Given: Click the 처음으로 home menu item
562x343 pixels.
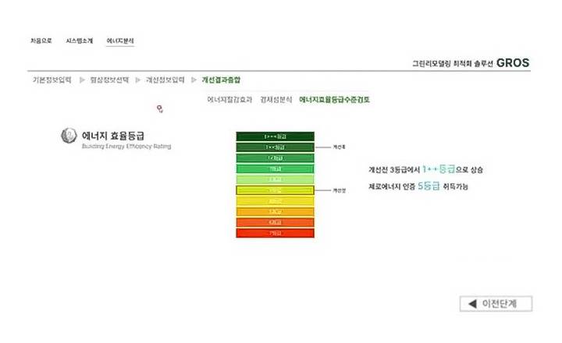Looking at the screenshot, I should click(x=41, y=40).
